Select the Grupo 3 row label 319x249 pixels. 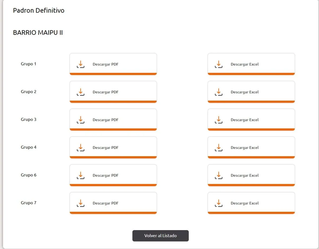pyautogui.click(x=28, y=119)
